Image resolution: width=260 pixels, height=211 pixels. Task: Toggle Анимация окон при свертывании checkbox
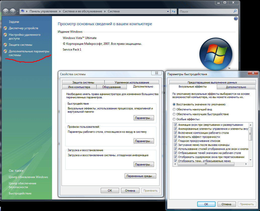pyautogui.click(x=175, y=125)
